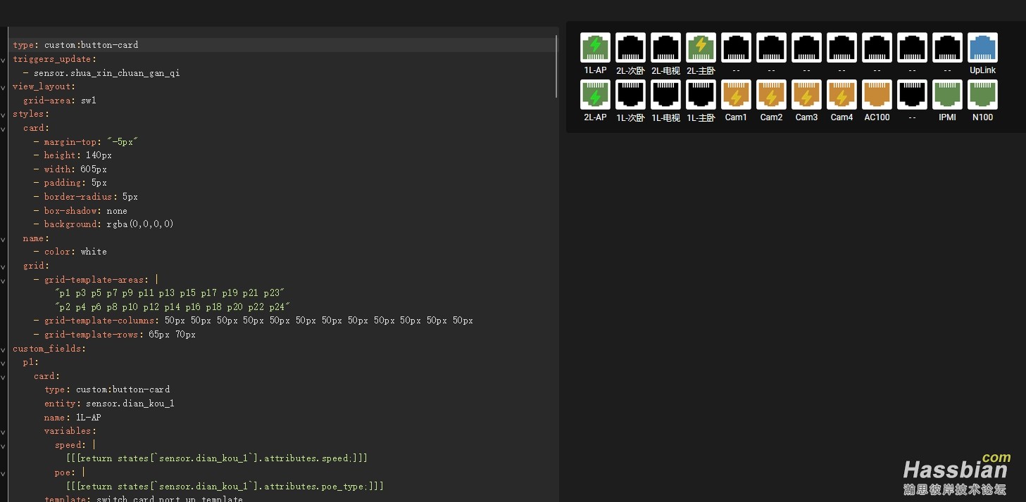Click the 2L-次卧 port icon
This screenshot has width=1026, height=502.
630,48
